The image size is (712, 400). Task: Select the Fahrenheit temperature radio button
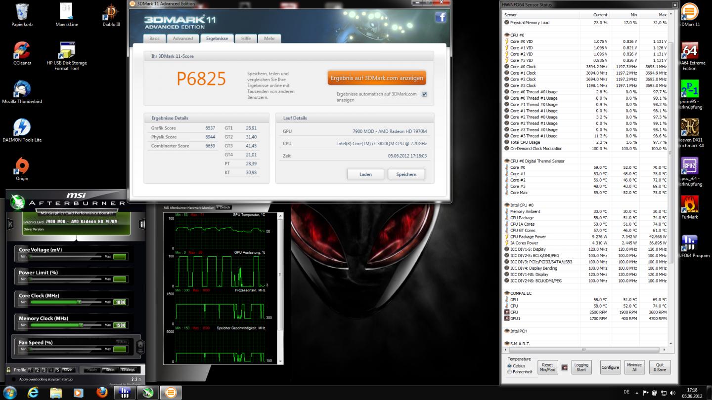pos(510,372)
